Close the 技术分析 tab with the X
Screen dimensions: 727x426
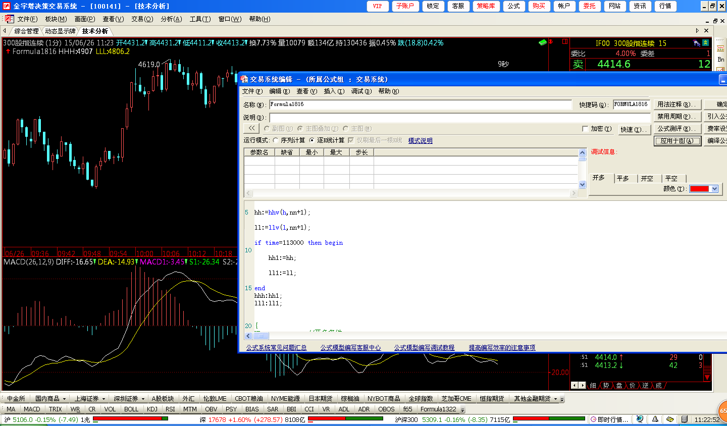[707, 31]
